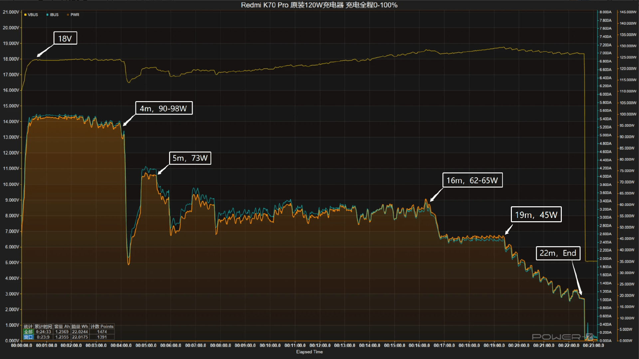Click the "22m, End" annotation label
639x359 pixels.
[558, 253]
